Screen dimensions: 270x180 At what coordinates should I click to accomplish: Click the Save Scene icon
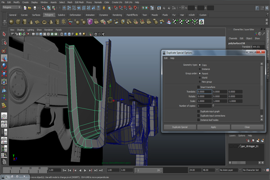pos(35,8)
